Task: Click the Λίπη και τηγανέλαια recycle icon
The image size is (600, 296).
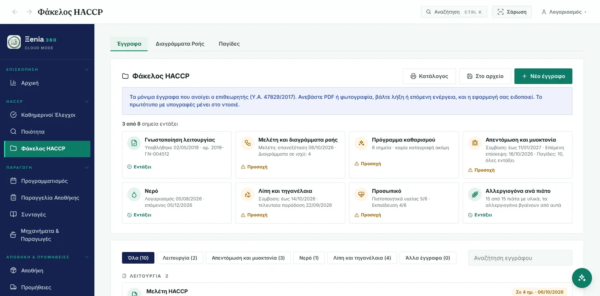Action: point(248,194)
